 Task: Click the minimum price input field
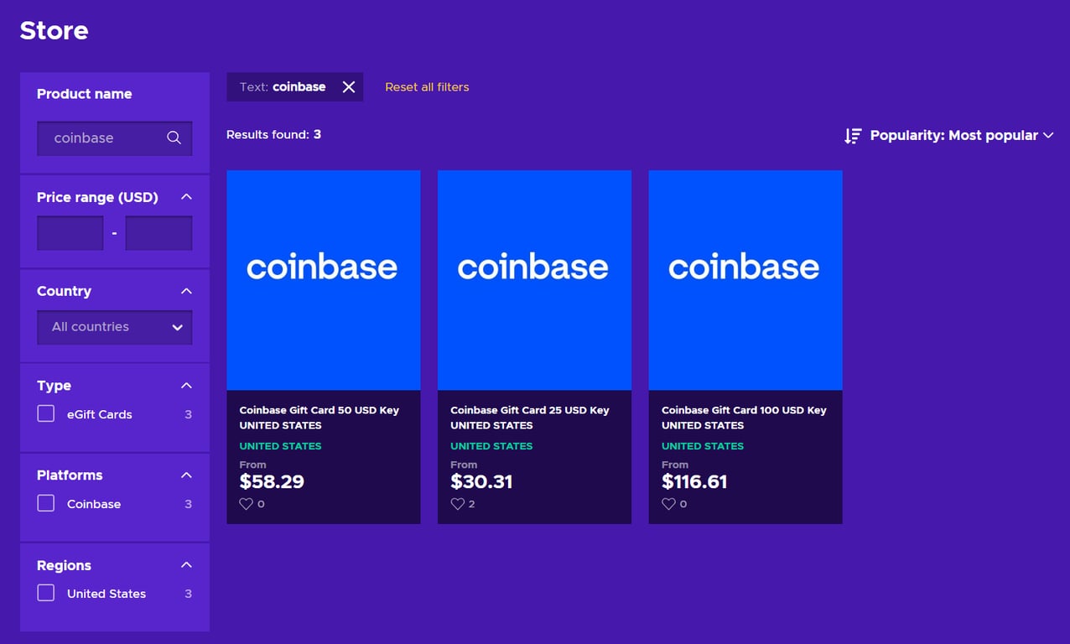70,233
